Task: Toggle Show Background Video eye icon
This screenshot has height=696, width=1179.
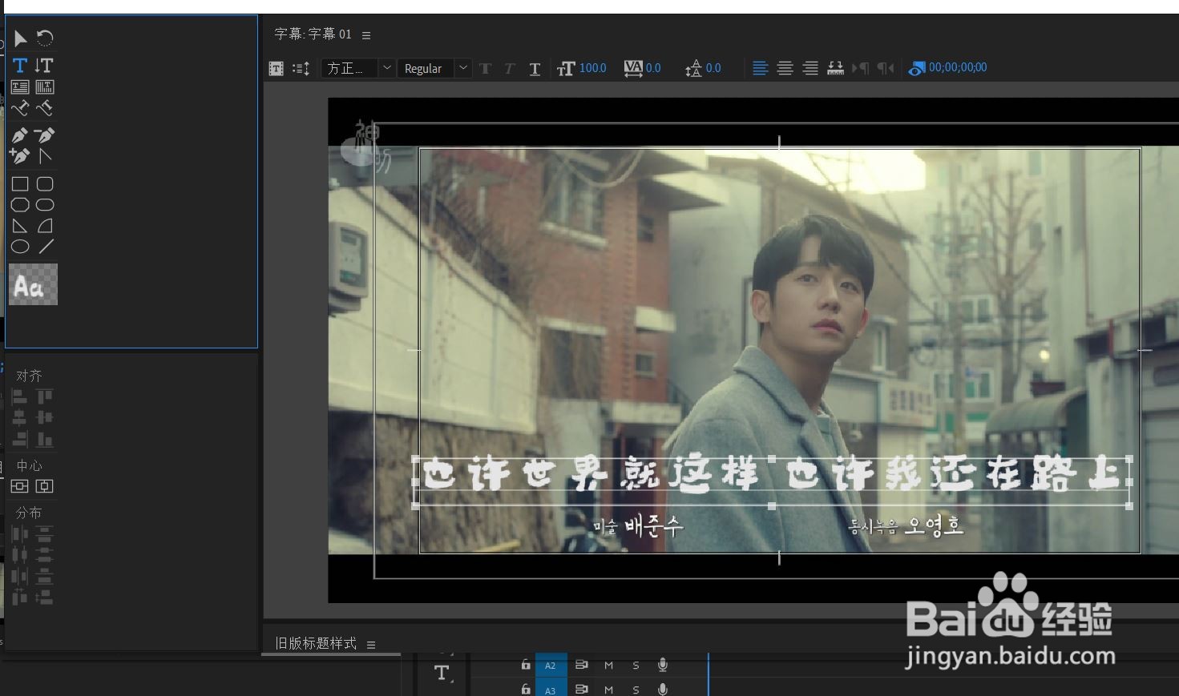Action: point(916,69)
